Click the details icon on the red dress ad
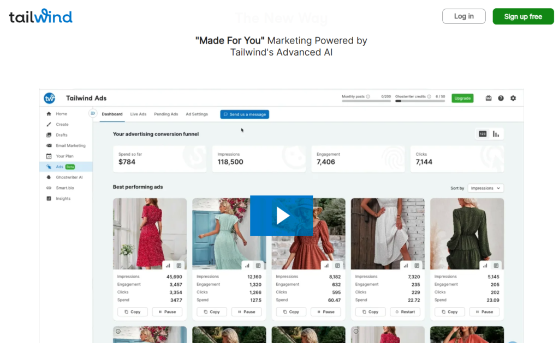Image resolution: width=559 pixels, height=343 pixels. click(x=179, y=266)
